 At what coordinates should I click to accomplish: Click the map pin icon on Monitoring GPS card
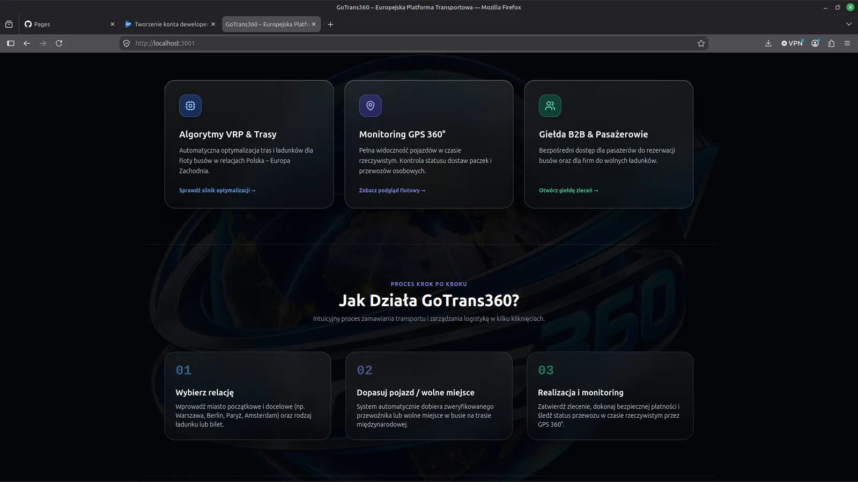click(371, 106)
